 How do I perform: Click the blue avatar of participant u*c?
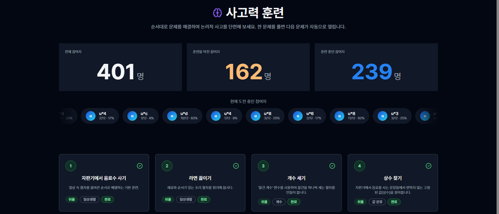[132, 116]
